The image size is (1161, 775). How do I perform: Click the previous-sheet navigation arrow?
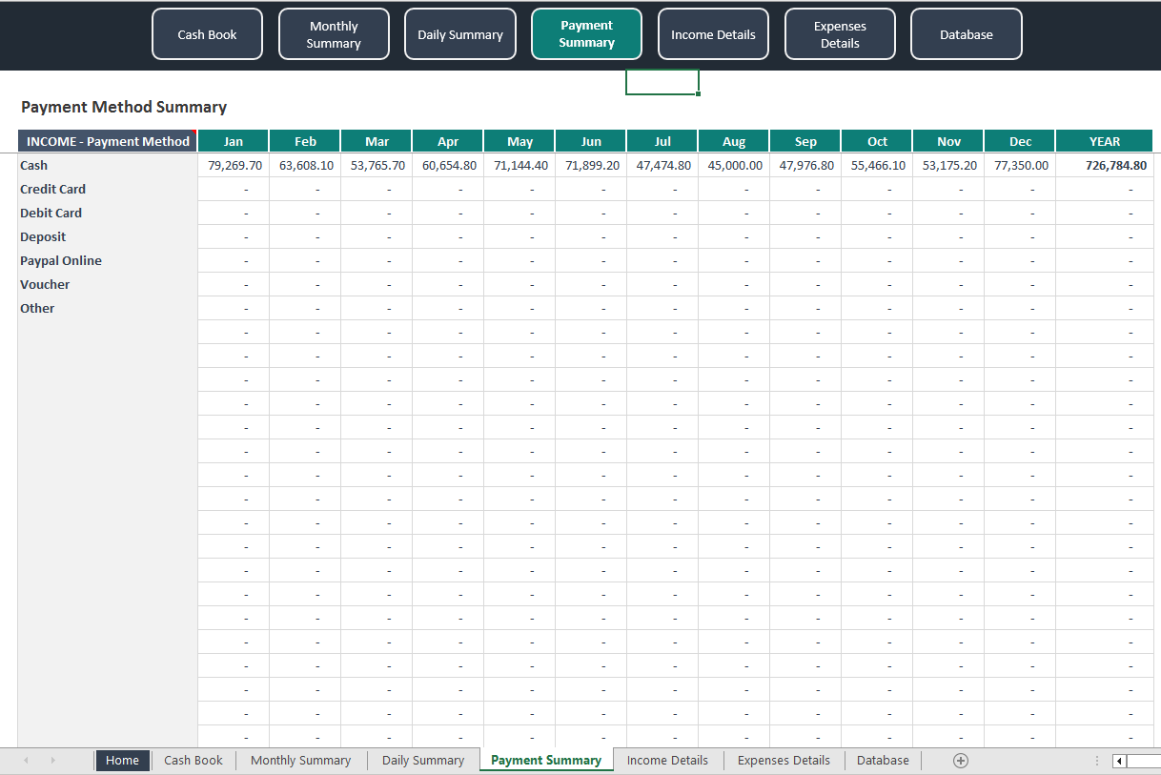(x=24, y=760)
